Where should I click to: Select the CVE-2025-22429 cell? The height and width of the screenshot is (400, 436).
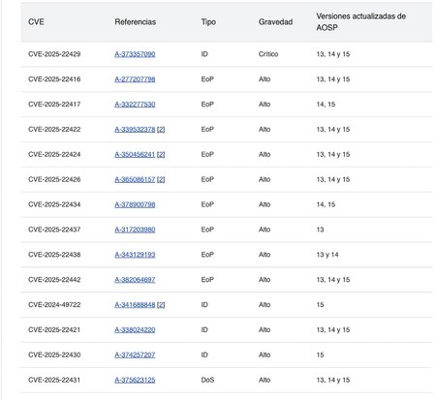pos(54,54)
